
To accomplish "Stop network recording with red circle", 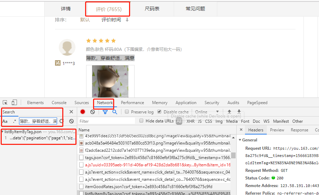I will pos(83,112).
